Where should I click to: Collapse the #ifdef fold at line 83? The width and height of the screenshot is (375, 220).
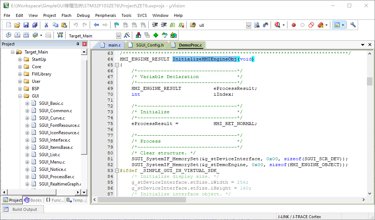[x=117, y=171]
